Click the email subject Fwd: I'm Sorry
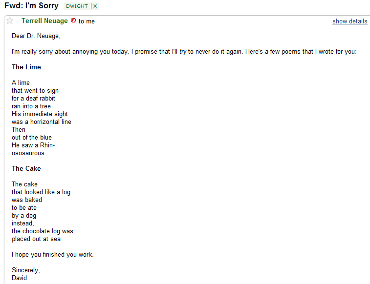This screenshot has height=284, width=370. (x=31, y=6)
